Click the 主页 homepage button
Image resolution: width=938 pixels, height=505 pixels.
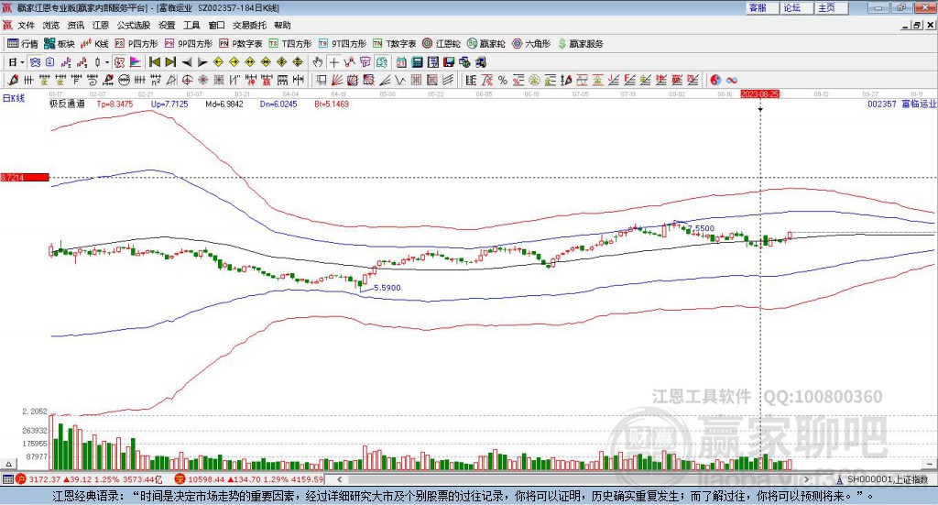click(x=832, y=7)
